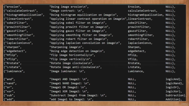Image resolution: width=189 pixels, height=106 pixels.
Task: Select "Image contrast: \n" string
Action: tap(66, 11)
